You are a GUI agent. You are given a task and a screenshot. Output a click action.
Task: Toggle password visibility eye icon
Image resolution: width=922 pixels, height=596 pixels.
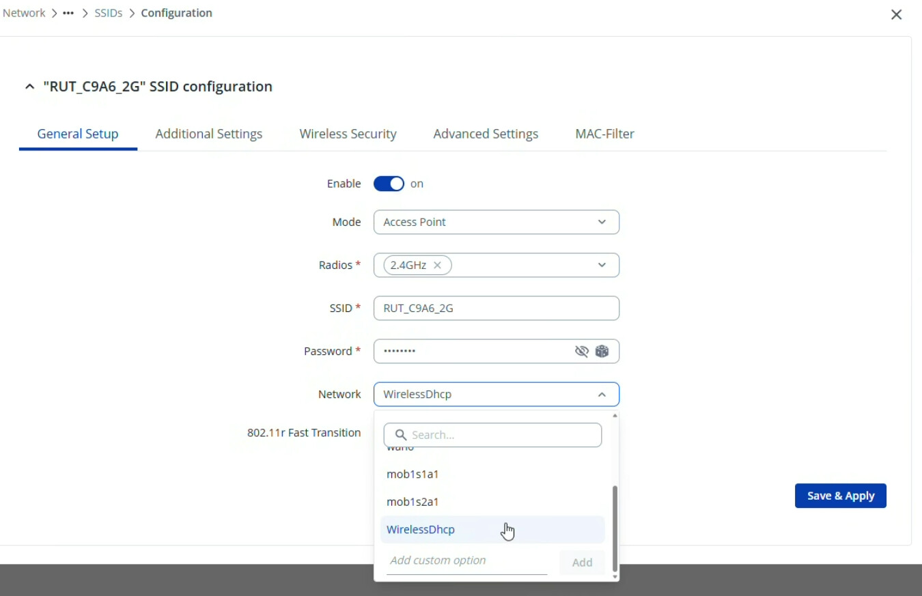click(x=581, y=351)
